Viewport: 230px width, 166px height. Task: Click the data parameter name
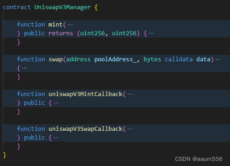point(203,59)
